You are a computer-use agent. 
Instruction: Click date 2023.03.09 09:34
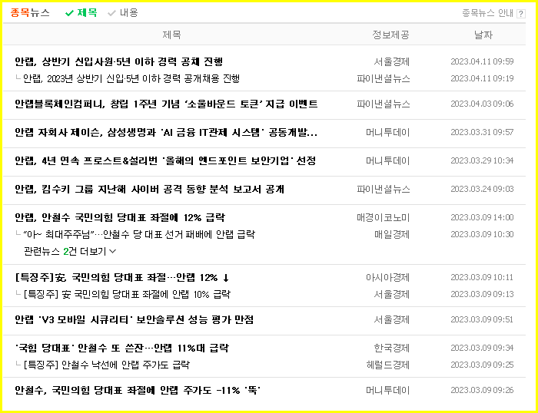[482, 348]
